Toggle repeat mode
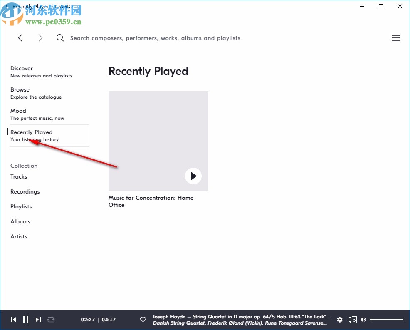Screen dimensions: 410x330 pos(51,320)
